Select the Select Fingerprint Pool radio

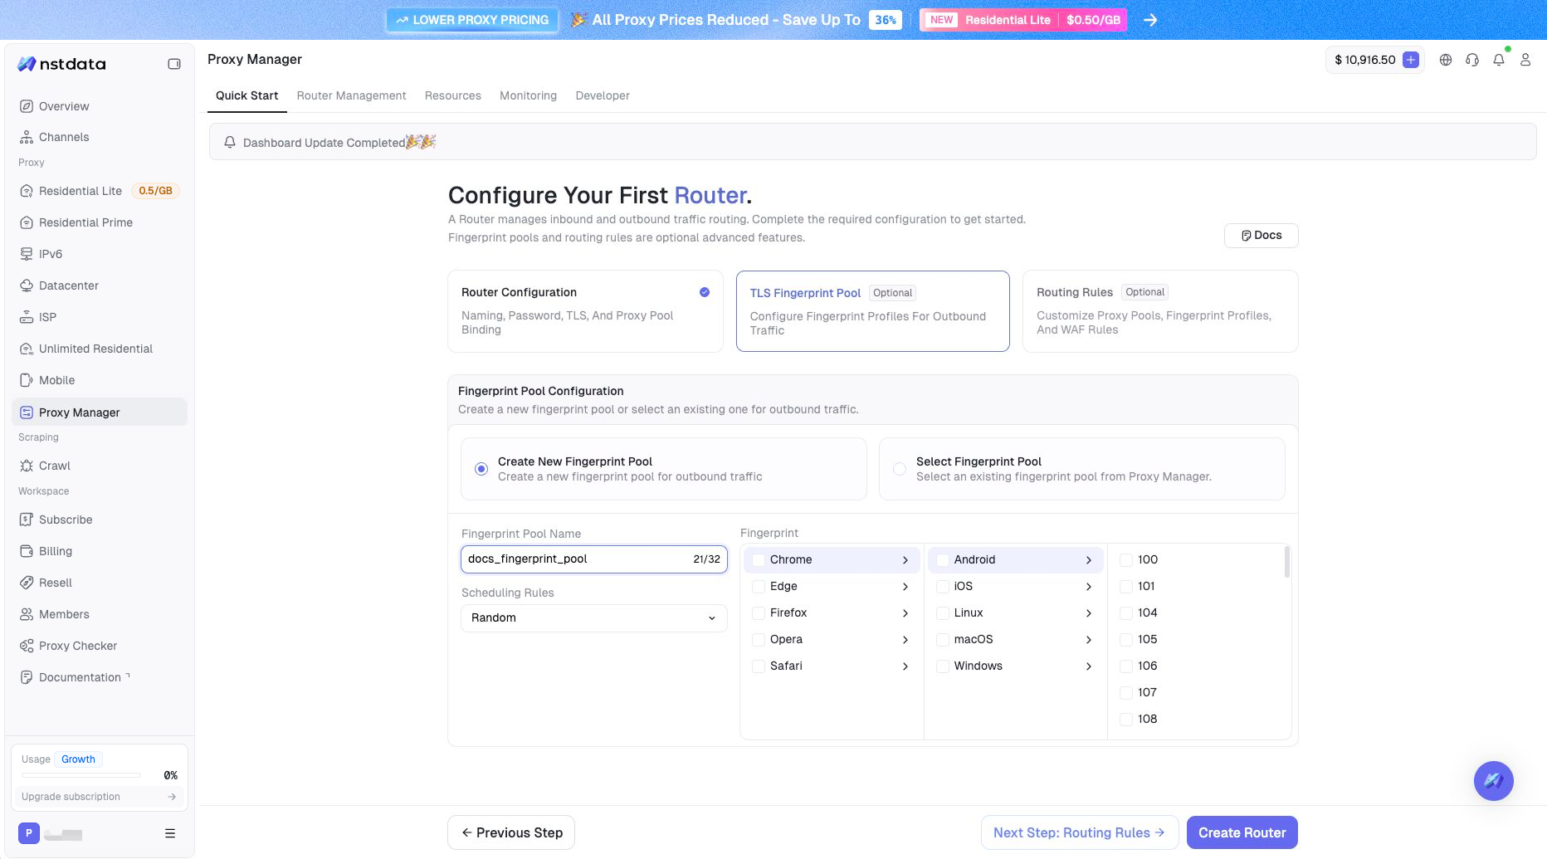900,469
